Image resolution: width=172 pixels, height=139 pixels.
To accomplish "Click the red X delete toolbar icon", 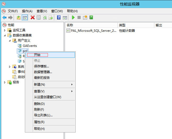I will (x=32, y=17).
